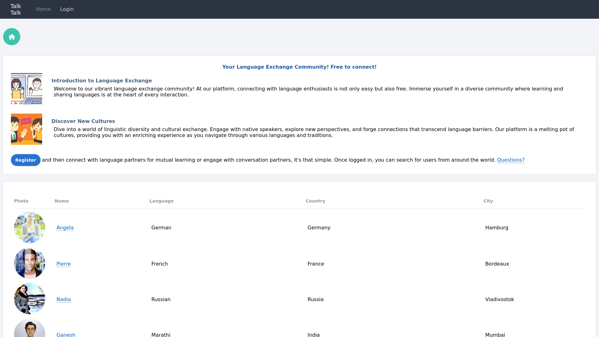Click Ganesh's profile photo
The height and width of the screenshot is (337, 599).
pos(30,328)
